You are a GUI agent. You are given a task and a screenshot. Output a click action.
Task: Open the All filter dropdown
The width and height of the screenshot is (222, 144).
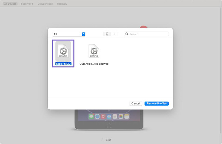(x=69, y=34)
